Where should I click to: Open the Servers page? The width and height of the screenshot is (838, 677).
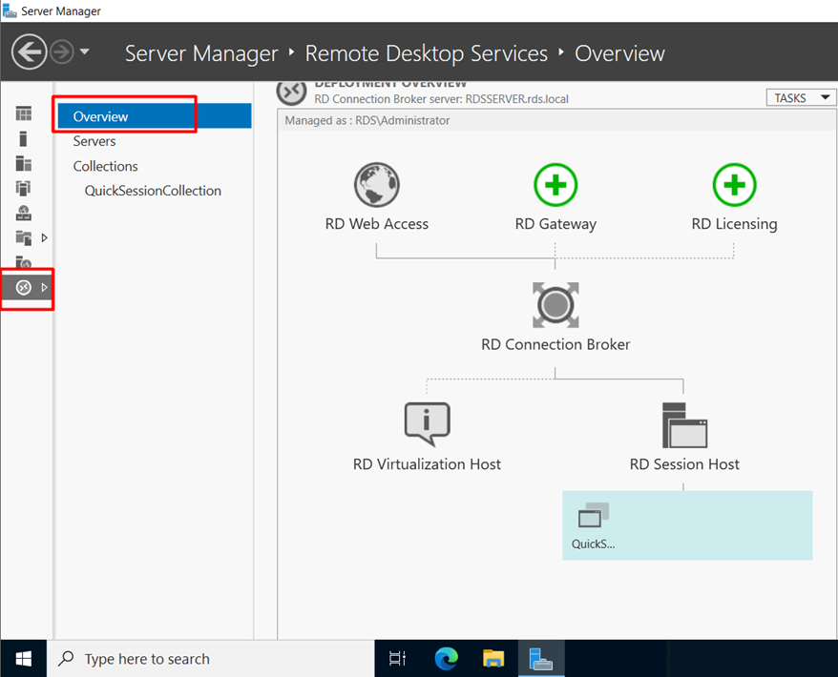click(94, 141)
